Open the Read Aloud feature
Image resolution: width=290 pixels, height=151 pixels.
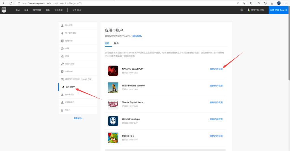238,3
